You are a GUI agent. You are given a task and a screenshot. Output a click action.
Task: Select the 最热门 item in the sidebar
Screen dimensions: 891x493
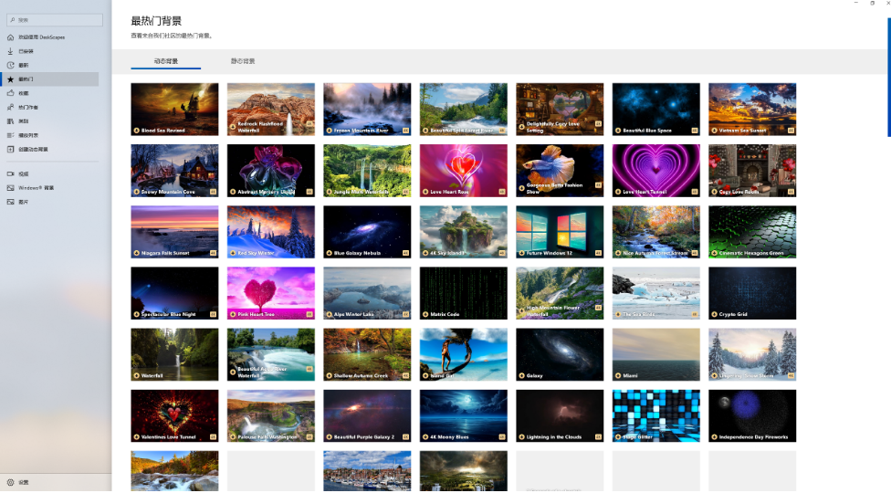(26, 79)
